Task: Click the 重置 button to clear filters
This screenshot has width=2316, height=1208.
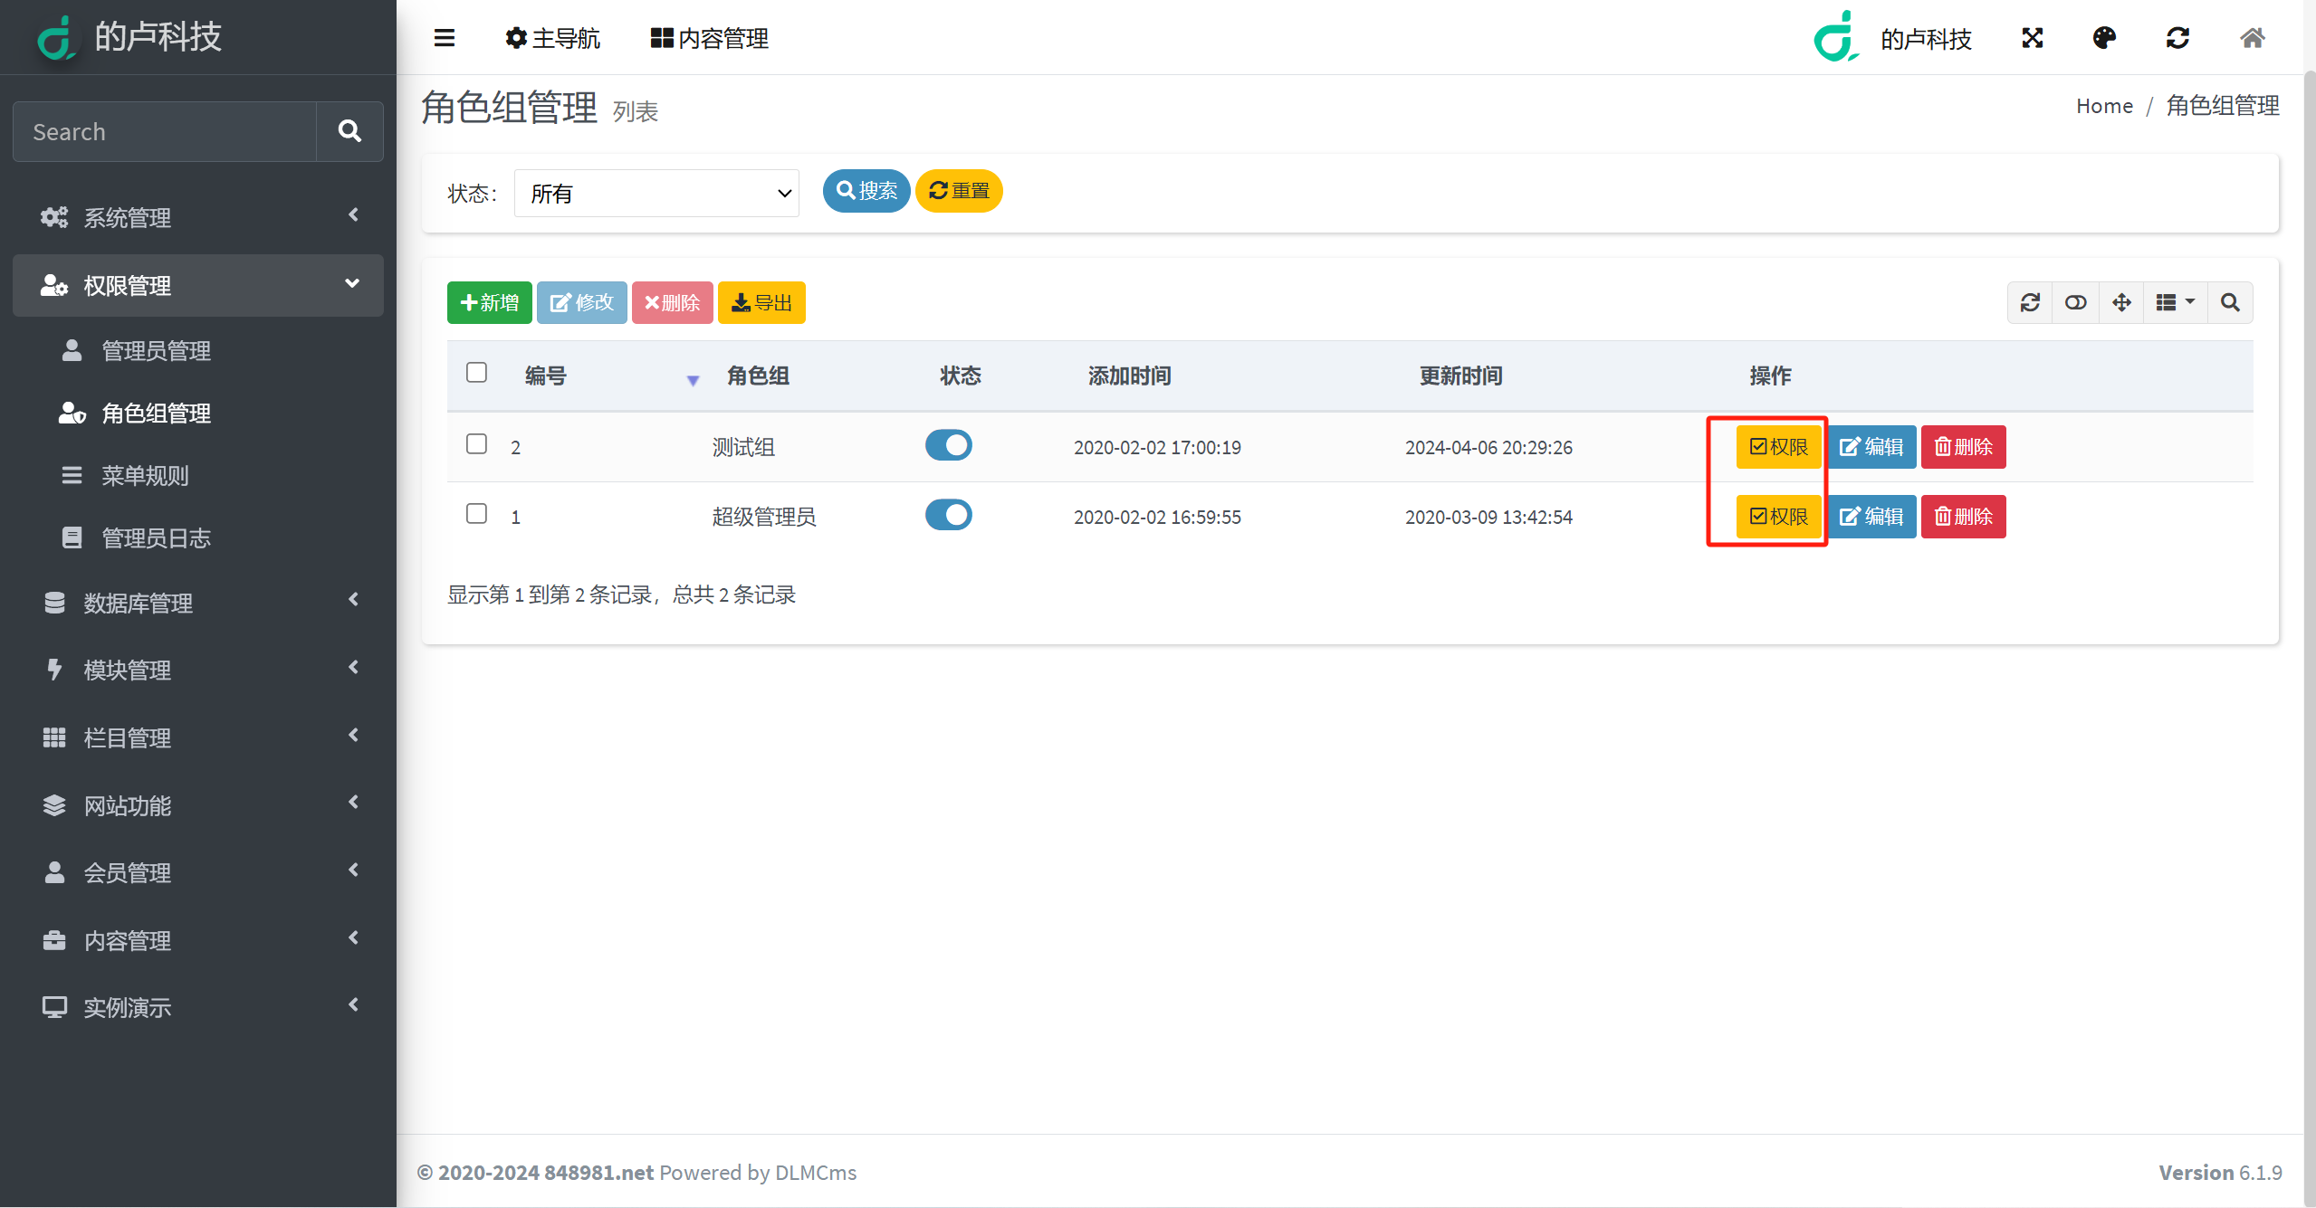Action: (x=957, y=190)
